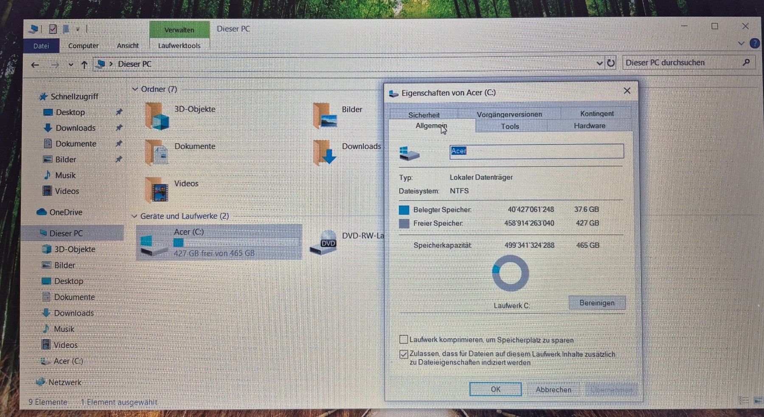Go forward with the right arrow button
764x417 pixels.
click(x=55, y=65)
